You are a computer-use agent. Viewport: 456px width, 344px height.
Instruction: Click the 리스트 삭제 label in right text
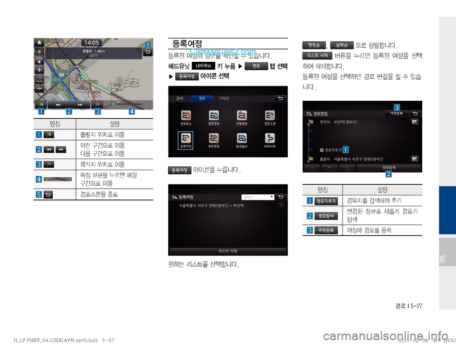317,56
